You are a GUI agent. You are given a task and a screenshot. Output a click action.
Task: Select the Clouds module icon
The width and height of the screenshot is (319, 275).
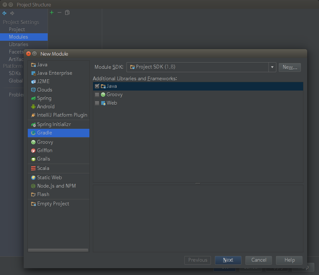[x=33, y=90]
